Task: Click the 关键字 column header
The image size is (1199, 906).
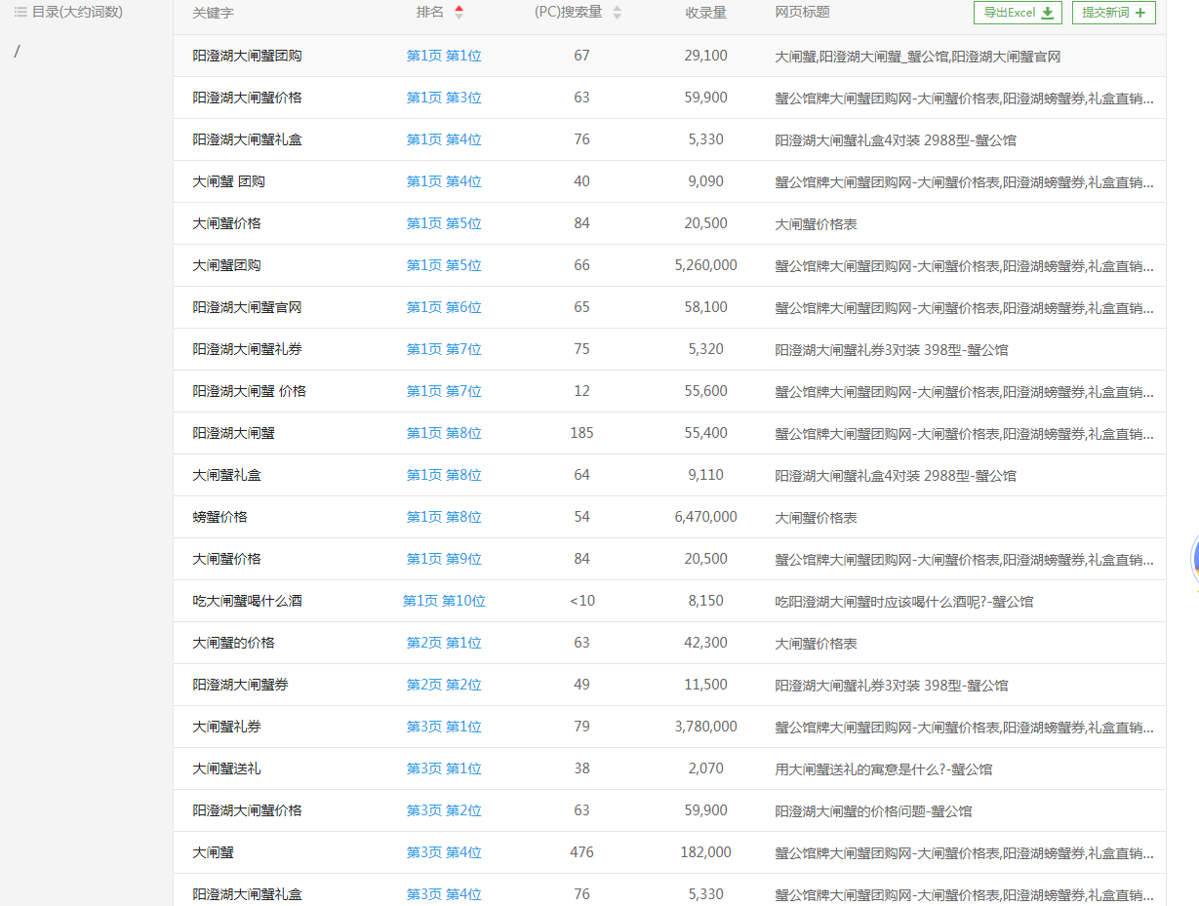Action: pos(213,13)
